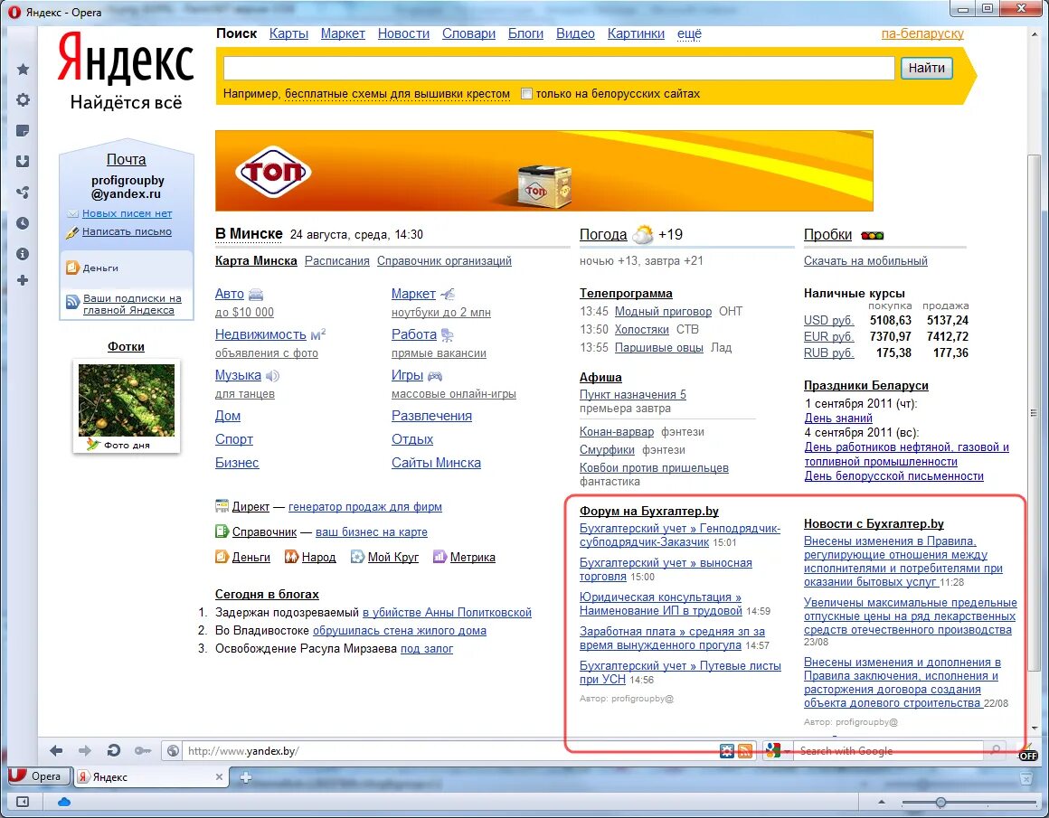Open the 'День знаний' holiday link
This screenshot has height=818, width=1049.
coord(838,418)
